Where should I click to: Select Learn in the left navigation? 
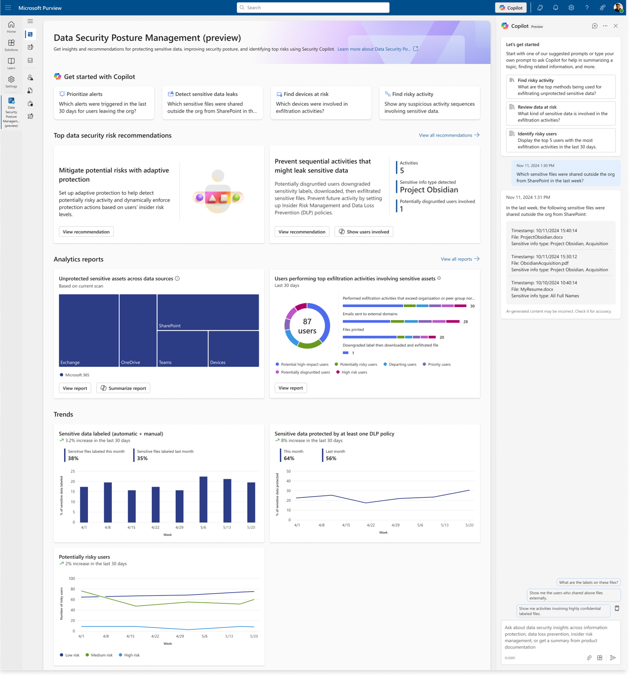pos(11,64)
